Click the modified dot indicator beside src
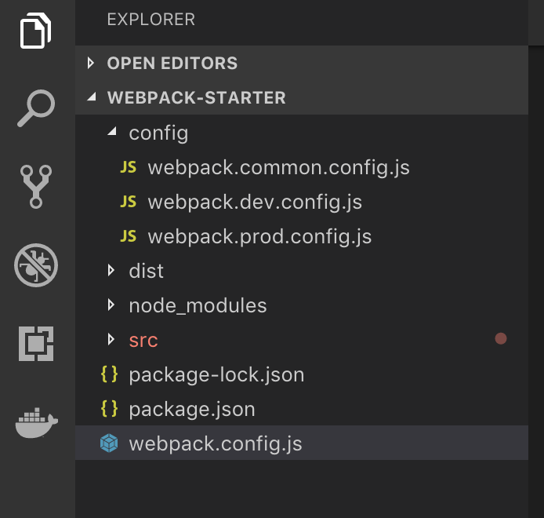 501,339
